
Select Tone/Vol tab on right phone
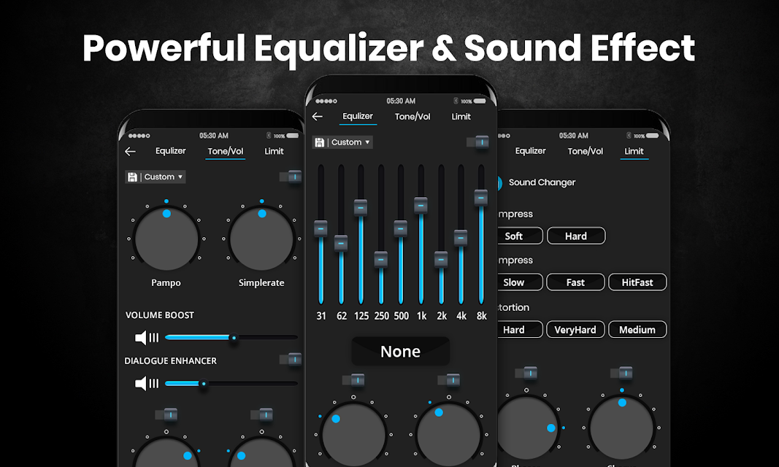[x=586, y=151]
